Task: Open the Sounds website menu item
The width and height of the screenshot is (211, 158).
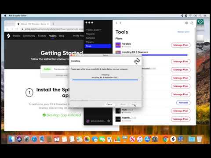Action: click(x=42, y=36)
